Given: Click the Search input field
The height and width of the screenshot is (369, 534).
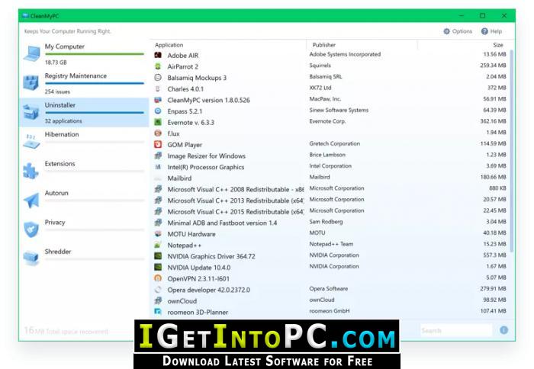Looking at the screenshot, I should point(456,330).
